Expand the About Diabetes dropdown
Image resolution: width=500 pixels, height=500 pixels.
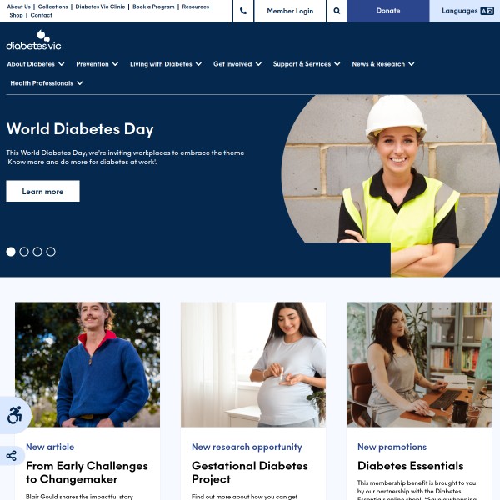click(36, 64)
